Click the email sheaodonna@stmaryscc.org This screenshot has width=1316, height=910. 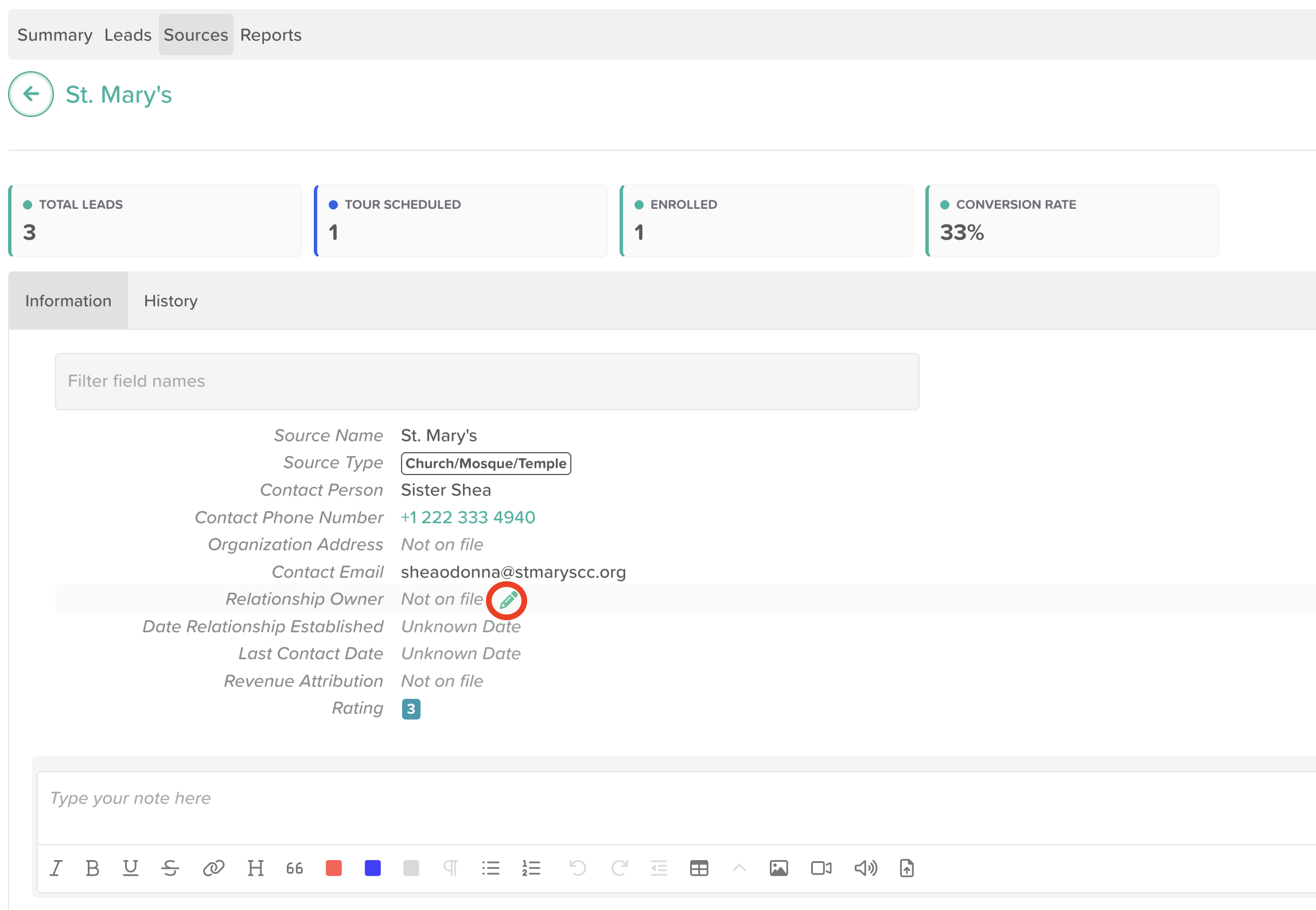513,572
